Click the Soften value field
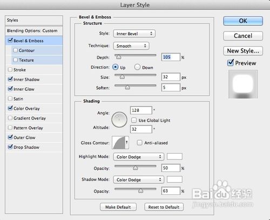The width and height of the screenshot is (270, 220). (171, 88)
